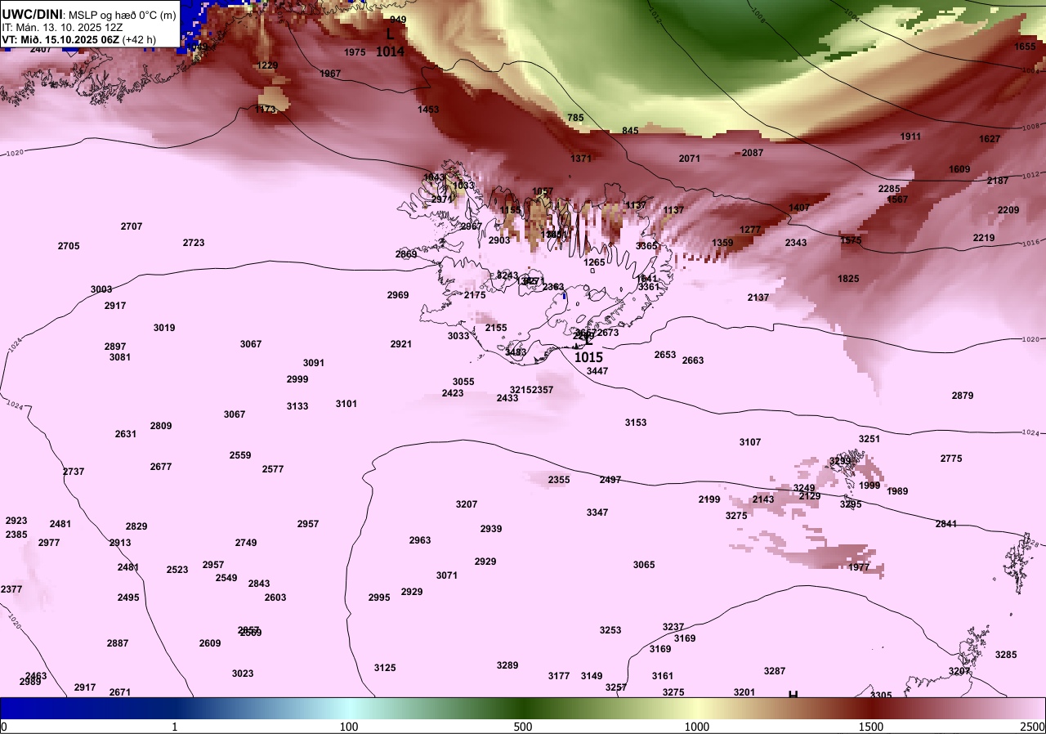Click the height value 3285
Screen dimensions: 1046x734
coord(1006,655)
